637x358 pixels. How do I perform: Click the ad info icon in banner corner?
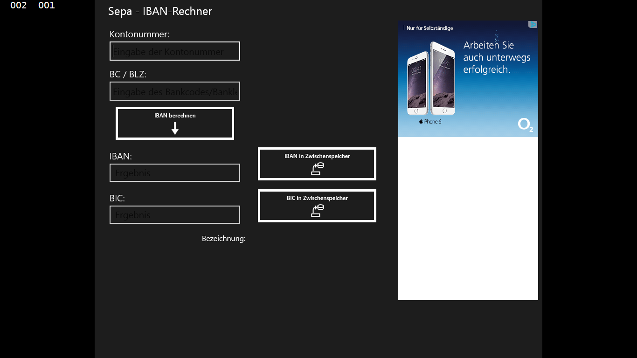coord(533,24)
